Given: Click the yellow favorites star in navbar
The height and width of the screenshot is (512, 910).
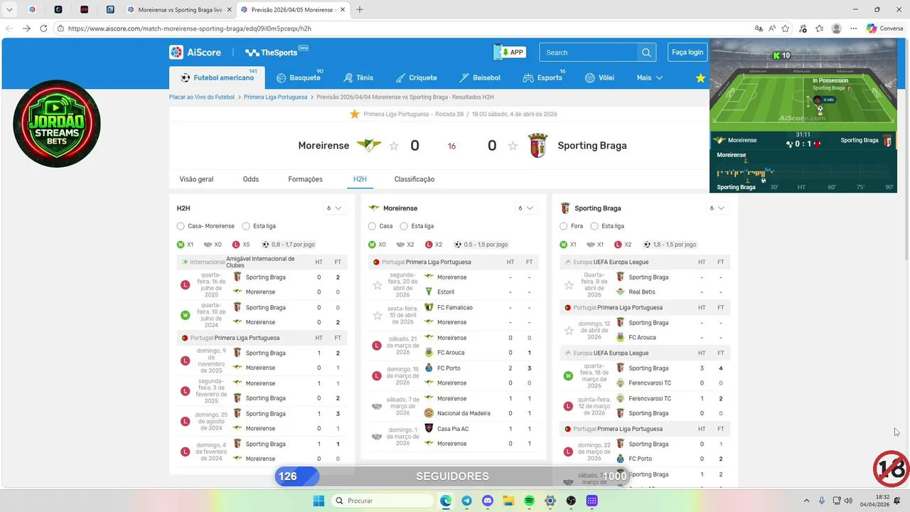Looking at the screenshot, I should [x=700, y=78].
